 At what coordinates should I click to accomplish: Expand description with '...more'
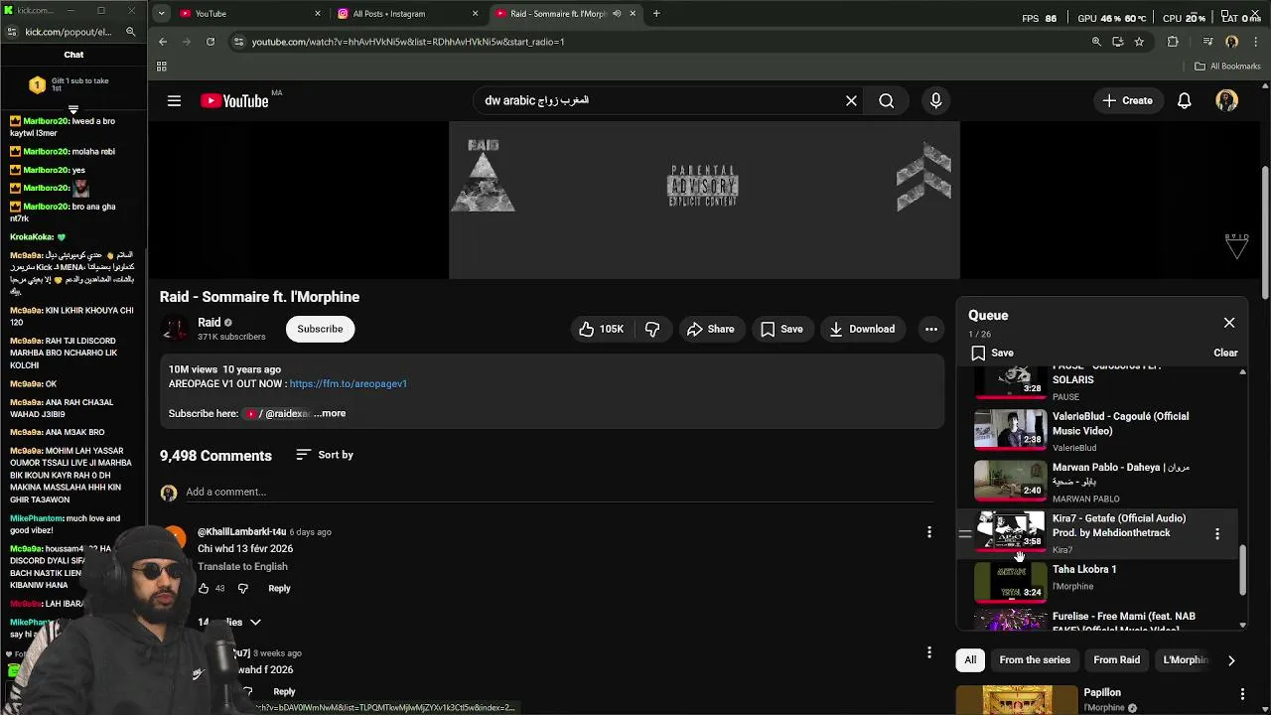[330, 413]
